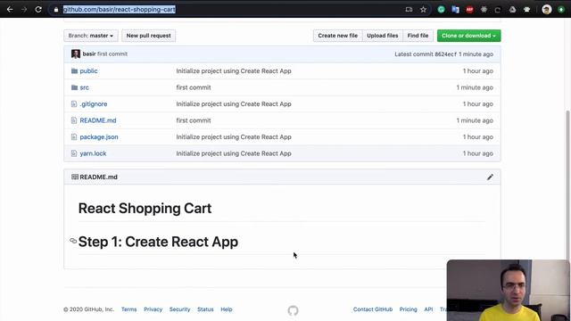Screen dimensions: 571x321
Task: Bookmark this page with the star icon
Action: coord(423,10)
